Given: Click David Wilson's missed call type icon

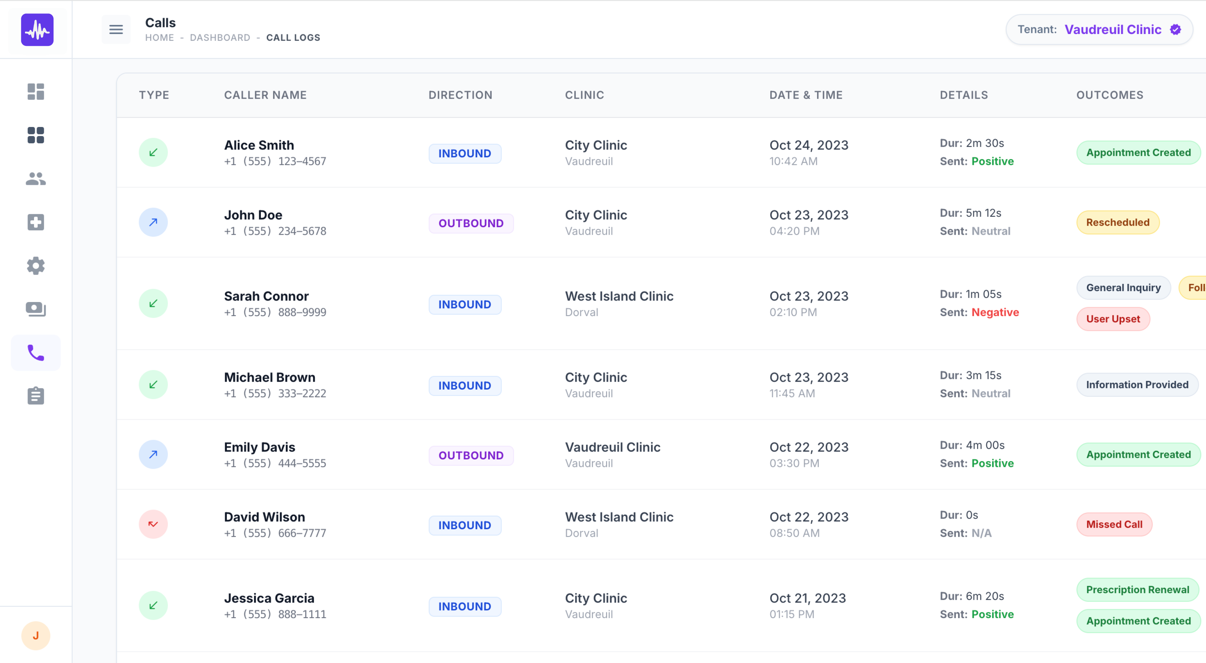Looking at the screenshot, I should pyautogui.click(x=153, y=524).
